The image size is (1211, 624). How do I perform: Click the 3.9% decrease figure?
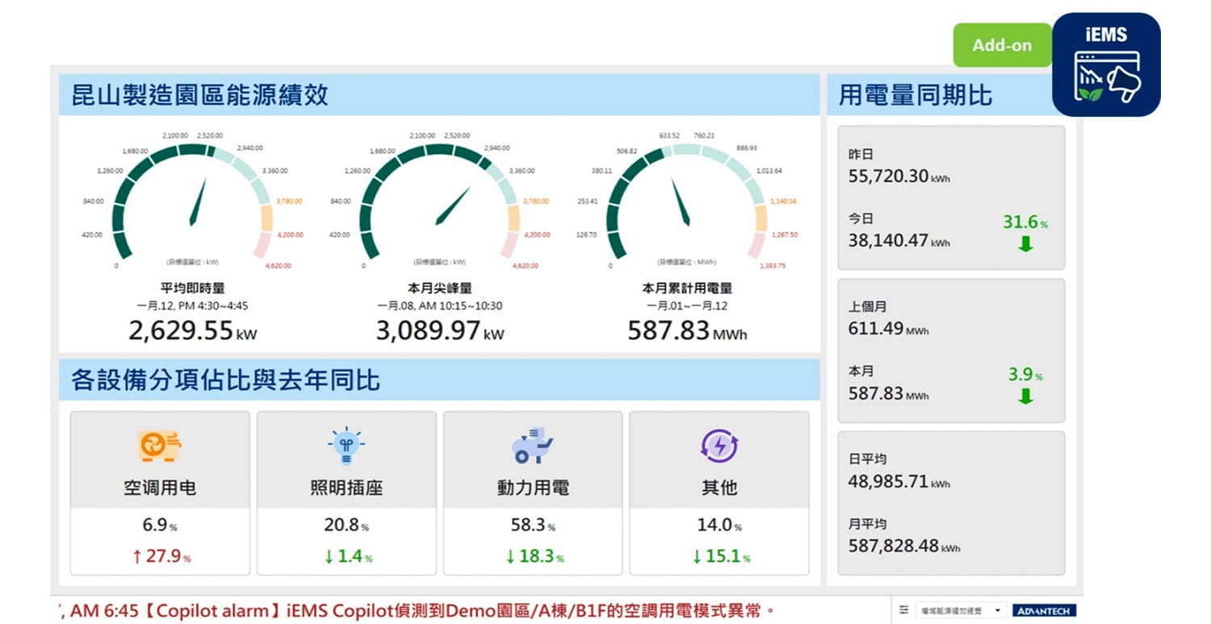click(1025, 375)
